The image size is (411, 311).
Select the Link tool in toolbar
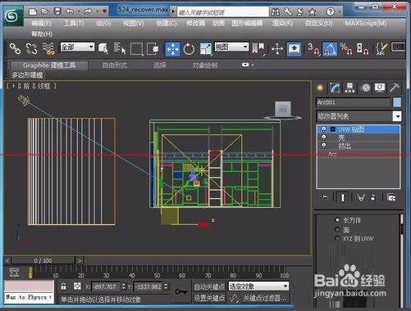[x=15, y=49]
